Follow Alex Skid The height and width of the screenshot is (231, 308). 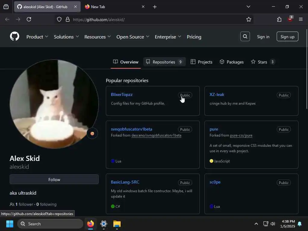tap(54, 180)
